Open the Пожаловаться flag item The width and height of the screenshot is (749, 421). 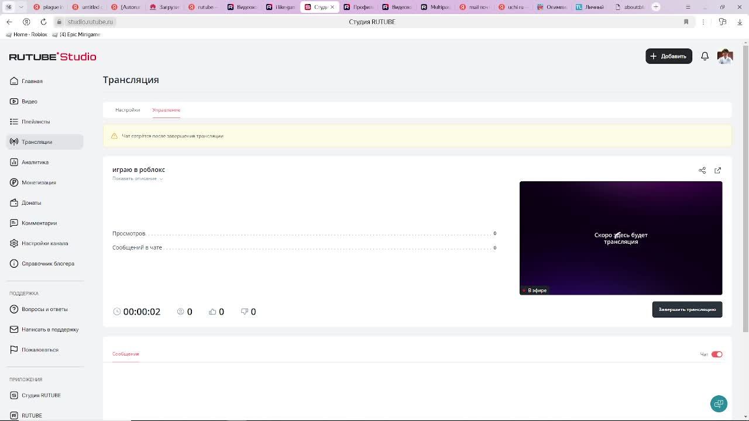point(45,350)
